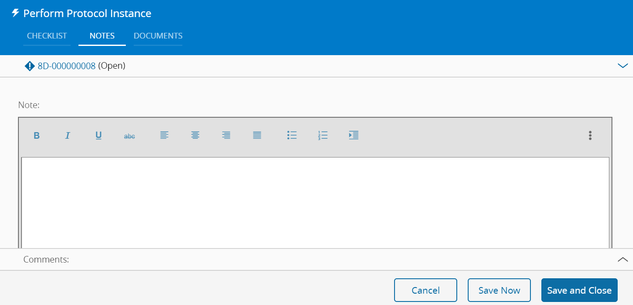Increase indent of the note text
The height and width of the screenshot is (305, 633).
point(354,136)
